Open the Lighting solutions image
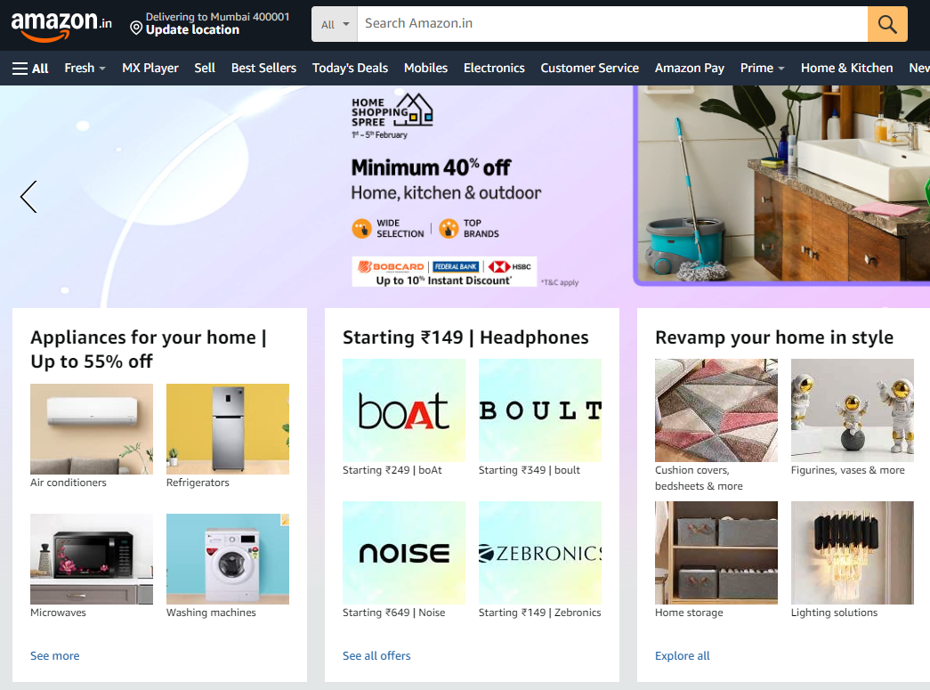Image resolution: width=930 pixels, height=690 pixels. click(x=853, y=553)
